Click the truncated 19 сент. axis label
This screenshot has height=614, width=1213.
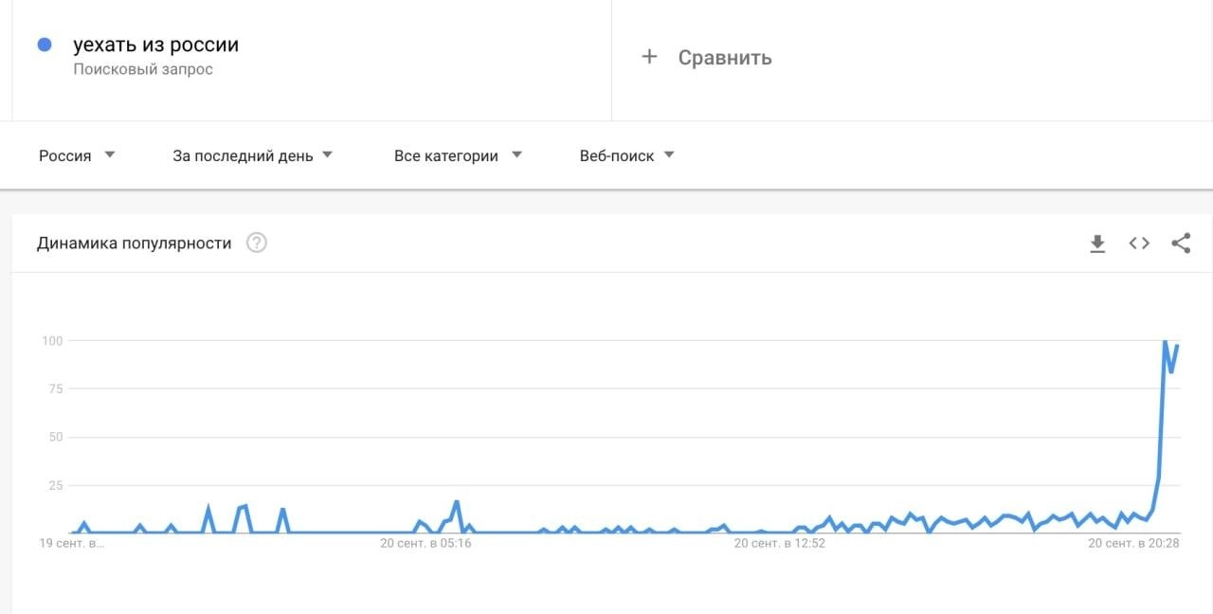pyautogui.click(x=71, y=544)
